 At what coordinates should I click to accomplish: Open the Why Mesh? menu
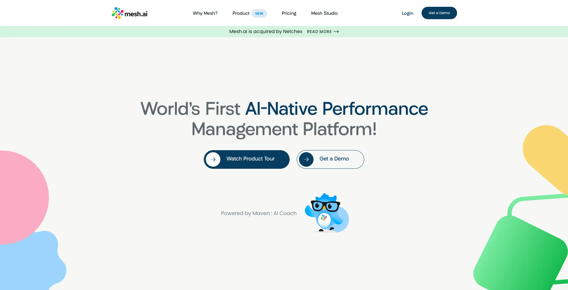click(205, 13)
